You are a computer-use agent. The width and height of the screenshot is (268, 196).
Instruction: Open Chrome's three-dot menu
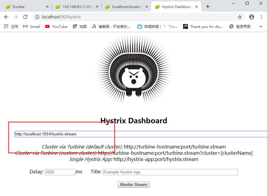tap(261, 17)
